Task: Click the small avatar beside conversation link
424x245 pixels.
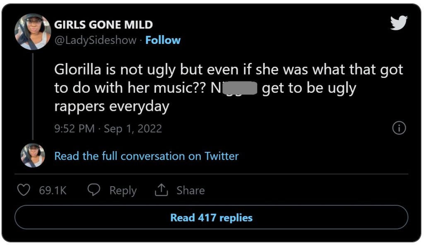Action: (33, 156)
